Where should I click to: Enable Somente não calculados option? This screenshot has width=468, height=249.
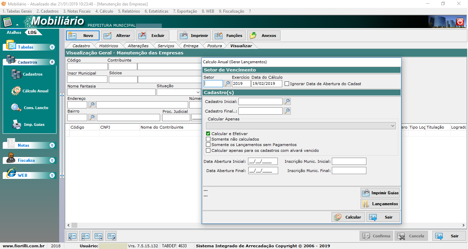208,139
